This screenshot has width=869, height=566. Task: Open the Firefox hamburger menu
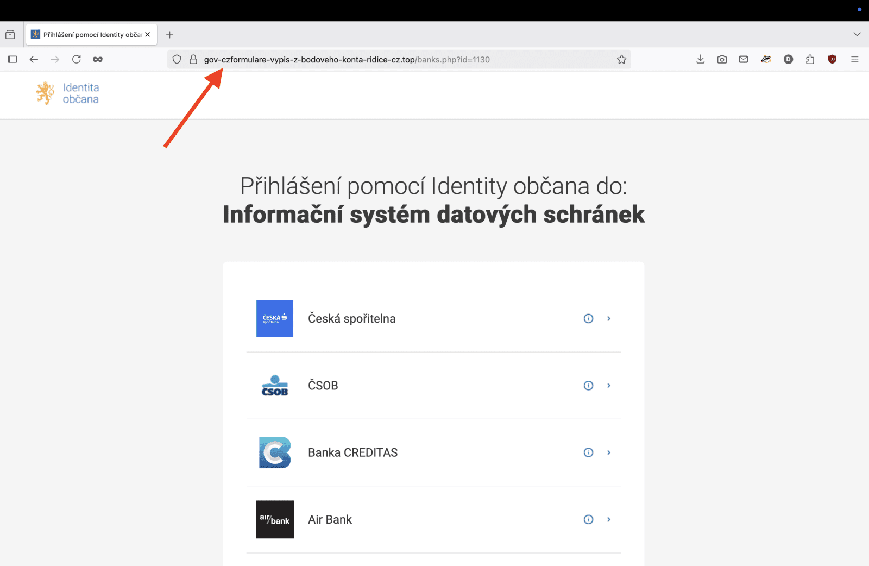tap(854, 59)
